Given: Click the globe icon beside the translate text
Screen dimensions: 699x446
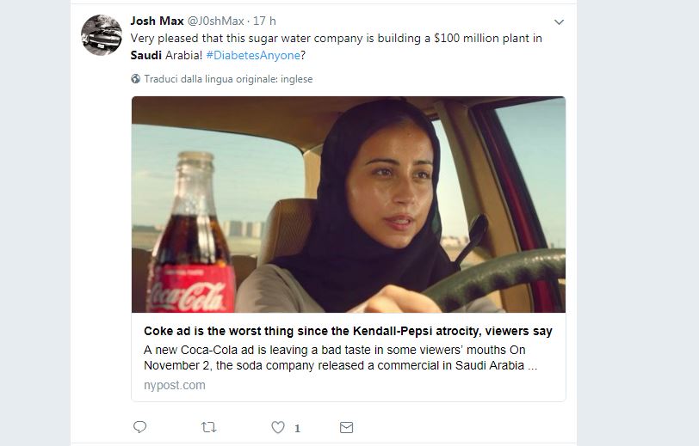Looking at the screenshot, I should pos(136,79).
